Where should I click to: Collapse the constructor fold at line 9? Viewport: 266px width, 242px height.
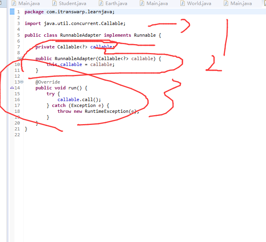[21, 59]
